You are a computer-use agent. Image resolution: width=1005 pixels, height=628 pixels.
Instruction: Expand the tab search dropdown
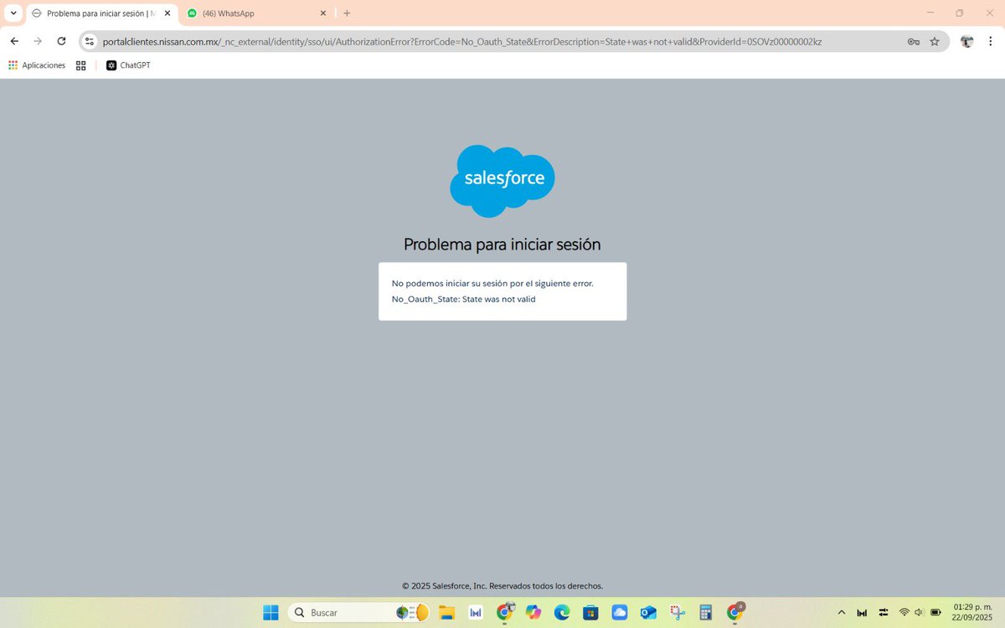click(x=13, y=13)
